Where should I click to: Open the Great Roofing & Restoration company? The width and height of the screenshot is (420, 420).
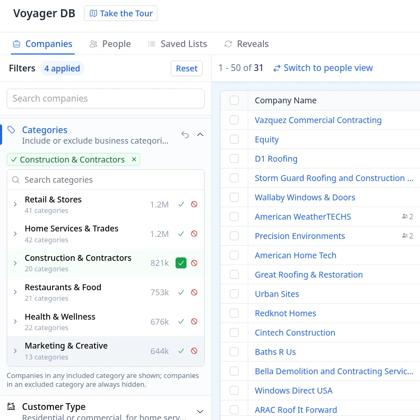tap(309, 275)
